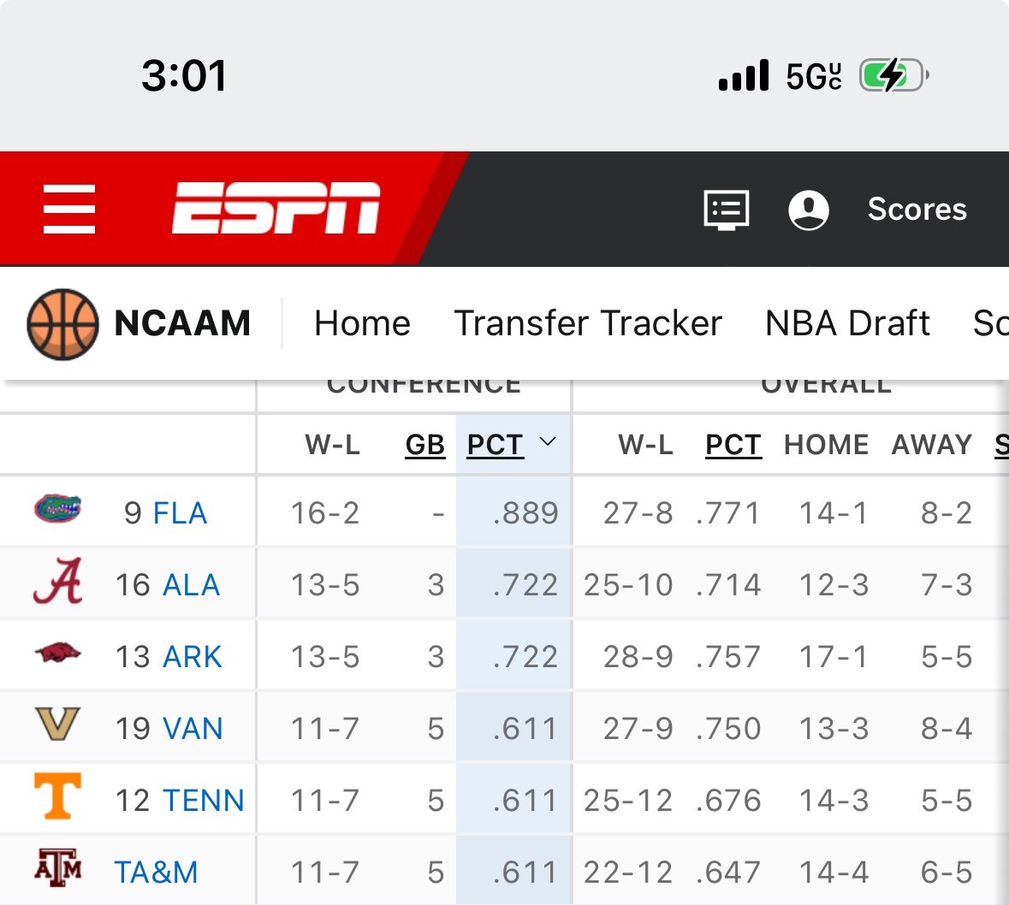Toggle sort arrow next to conference PCT

(548, 442)
